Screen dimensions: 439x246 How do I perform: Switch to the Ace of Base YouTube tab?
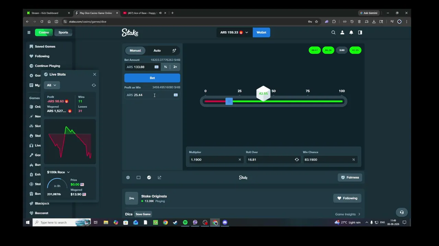coord(144,13)
